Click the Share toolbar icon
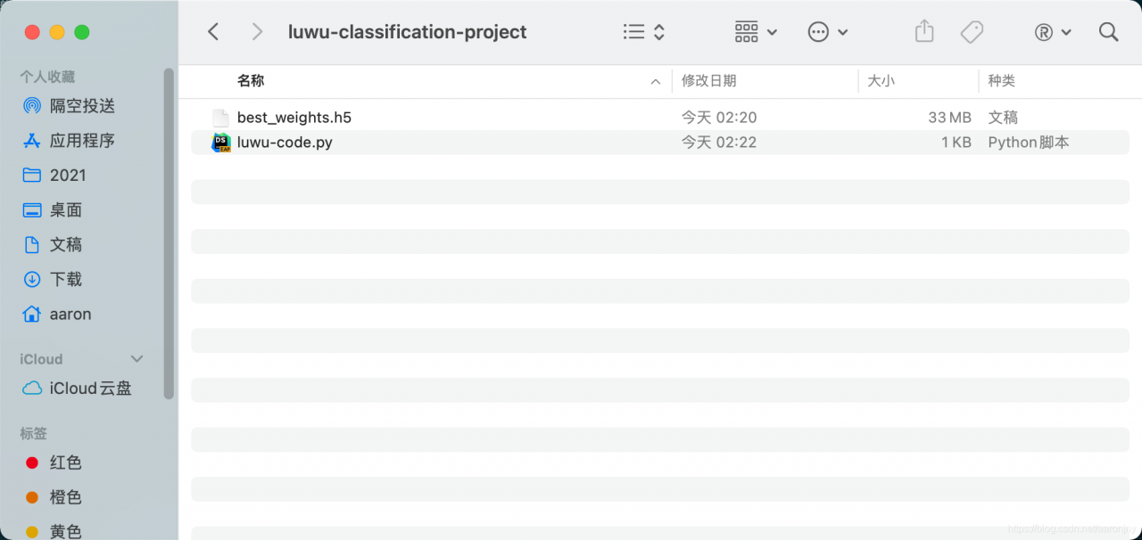 (924, 32)
